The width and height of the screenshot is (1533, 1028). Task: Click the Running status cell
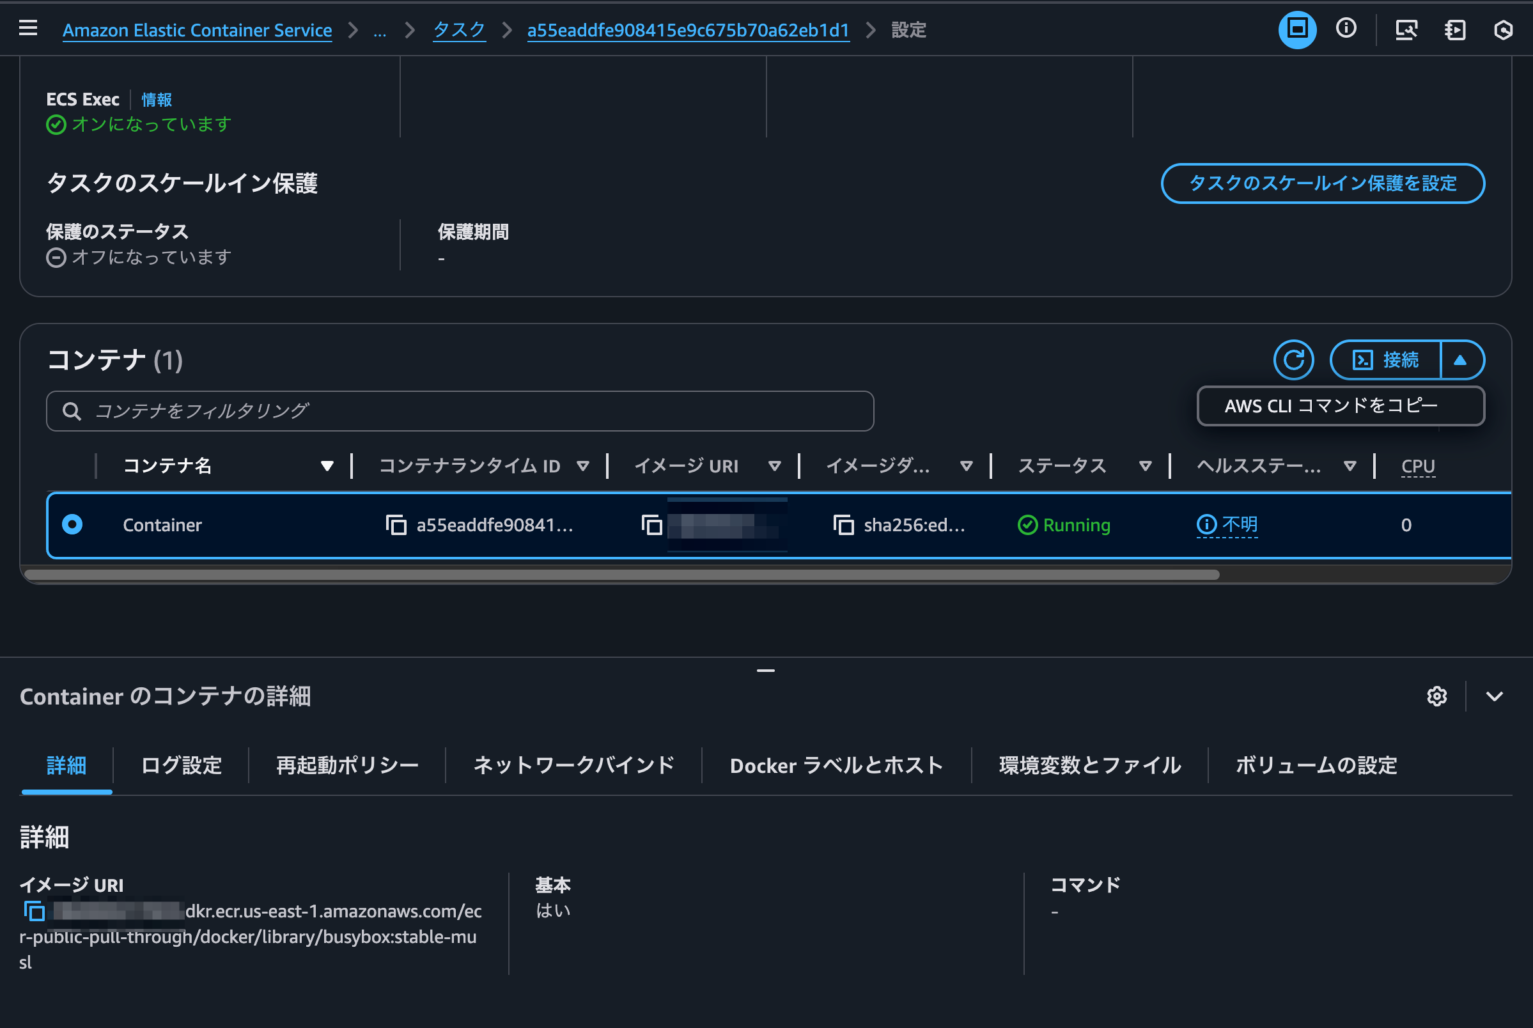click(x=1064, y=525)
